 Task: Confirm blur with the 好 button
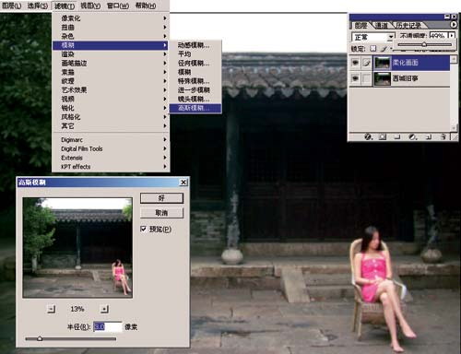coord(161,198)
